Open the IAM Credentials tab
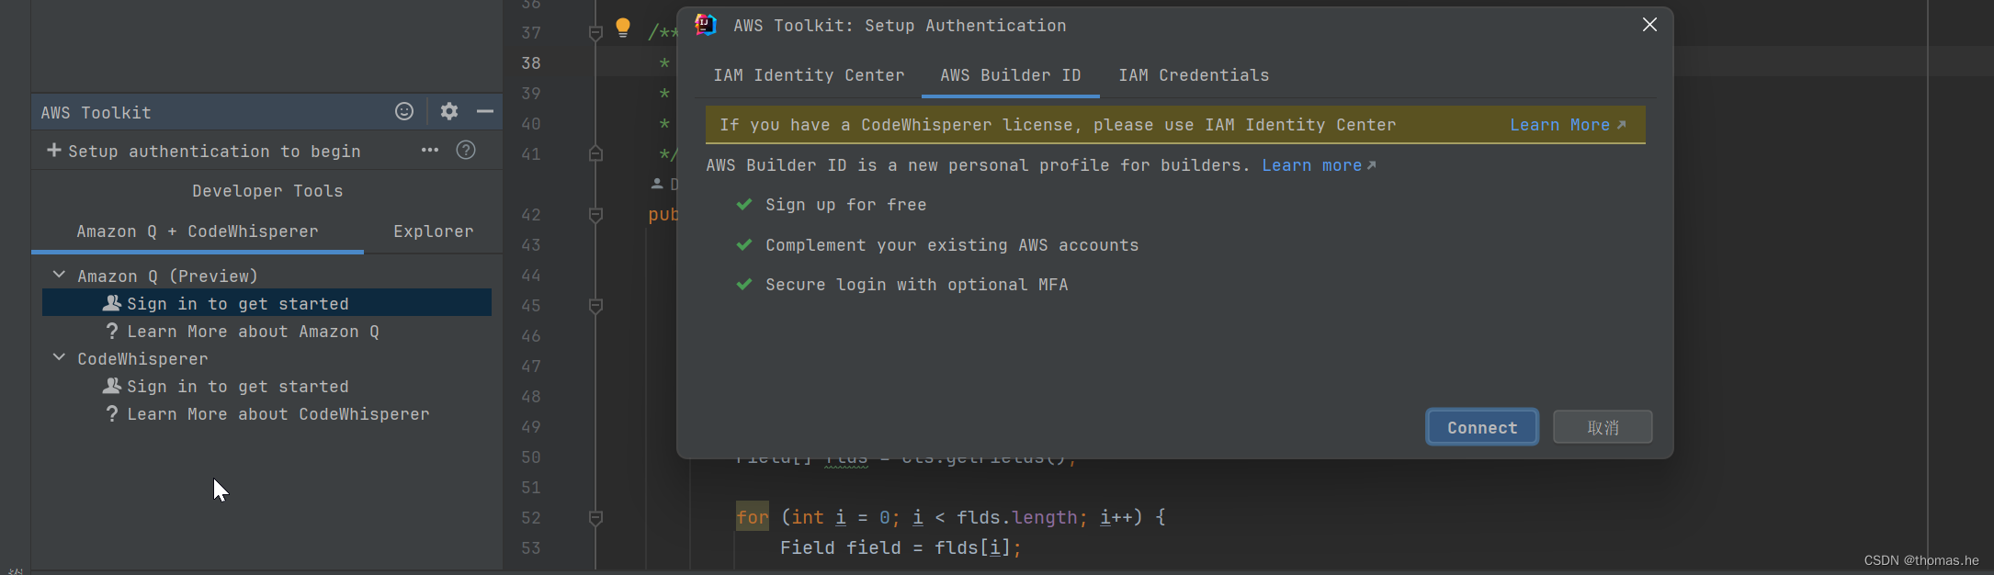 tap(1194, 75)
